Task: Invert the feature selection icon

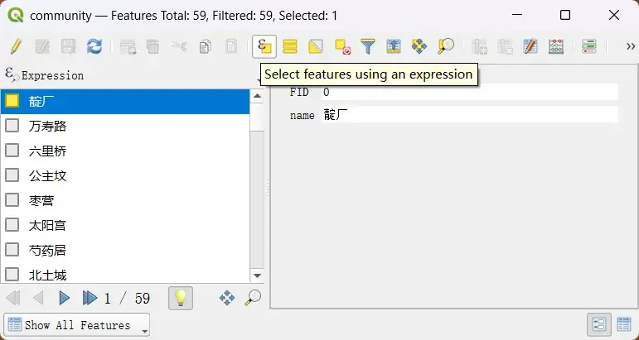Action: [x=316, y=46]
